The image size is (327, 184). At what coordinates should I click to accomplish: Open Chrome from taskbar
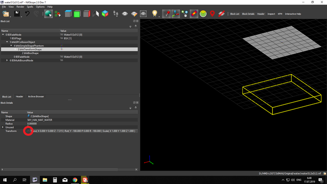coord(75,180)
